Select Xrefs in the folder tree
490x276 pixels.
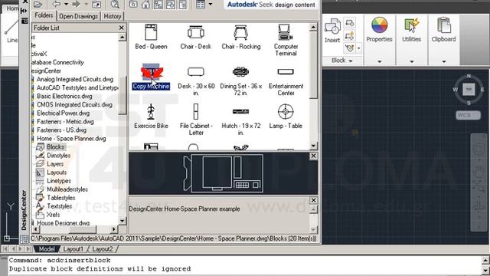click(x=53, y=215)
